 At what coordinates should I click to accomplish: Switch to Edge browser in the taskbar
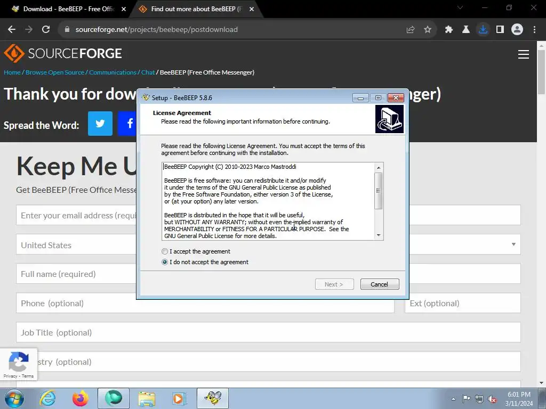point(114,398)
